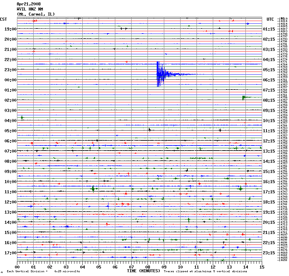289x276 pixels.
Task: Click the 01:15 UTC row label
Action: point(269,29)
